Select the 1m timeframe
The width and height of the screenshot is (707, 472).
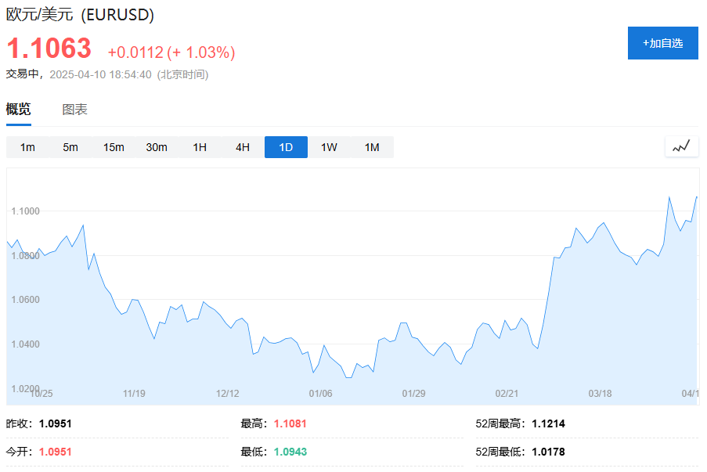tap(27, 147)
